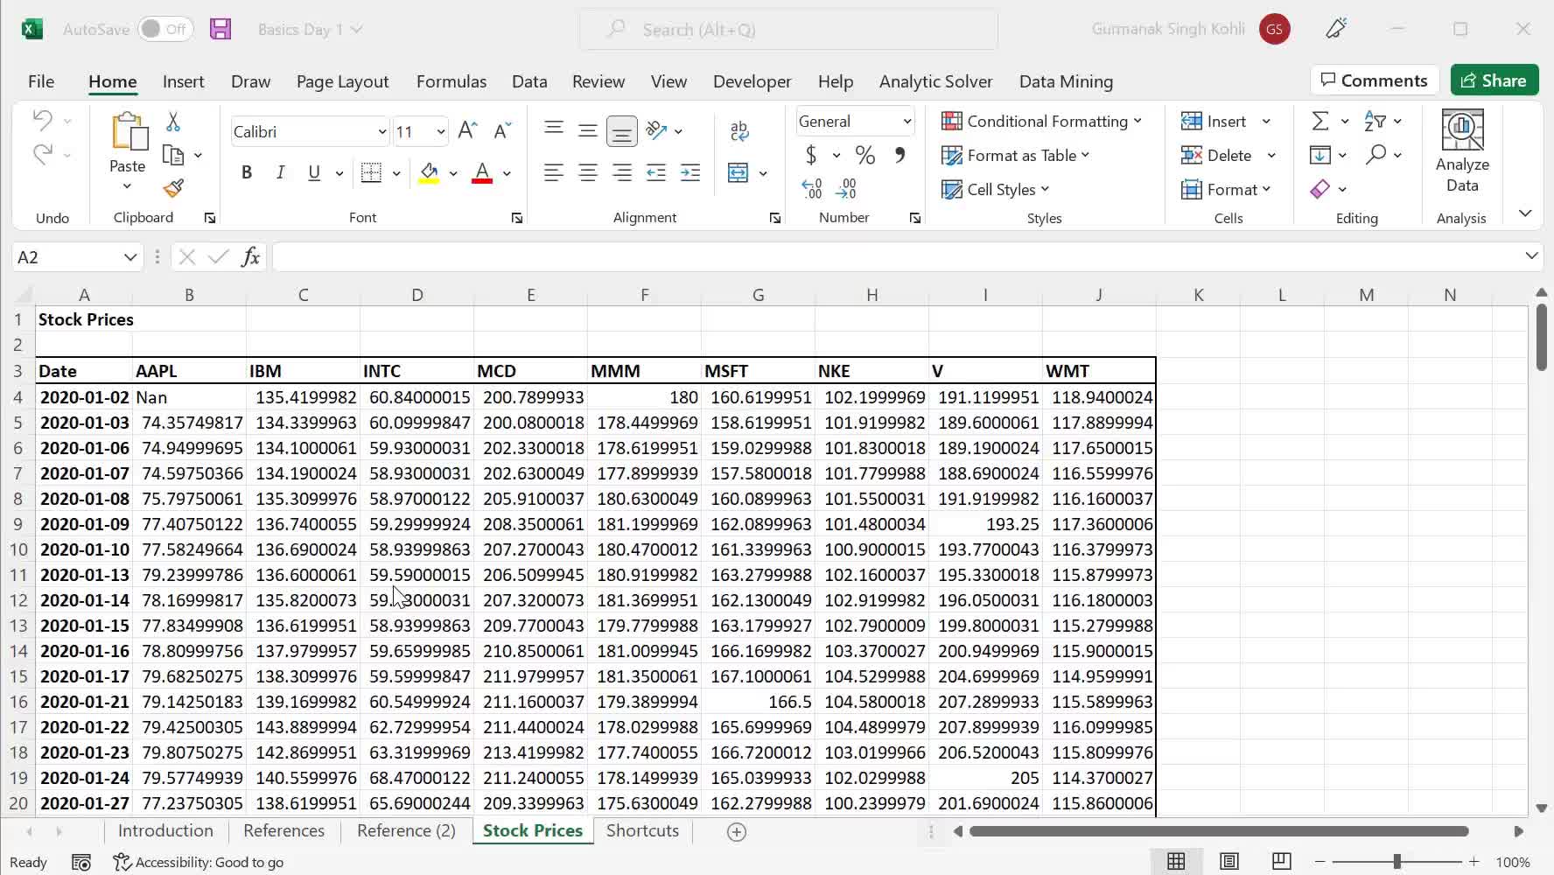Screen dimensions: 1554x875
Task: Decrease font size with the smaller A icon
Action: pyautogui.click(x=502, y=130)
